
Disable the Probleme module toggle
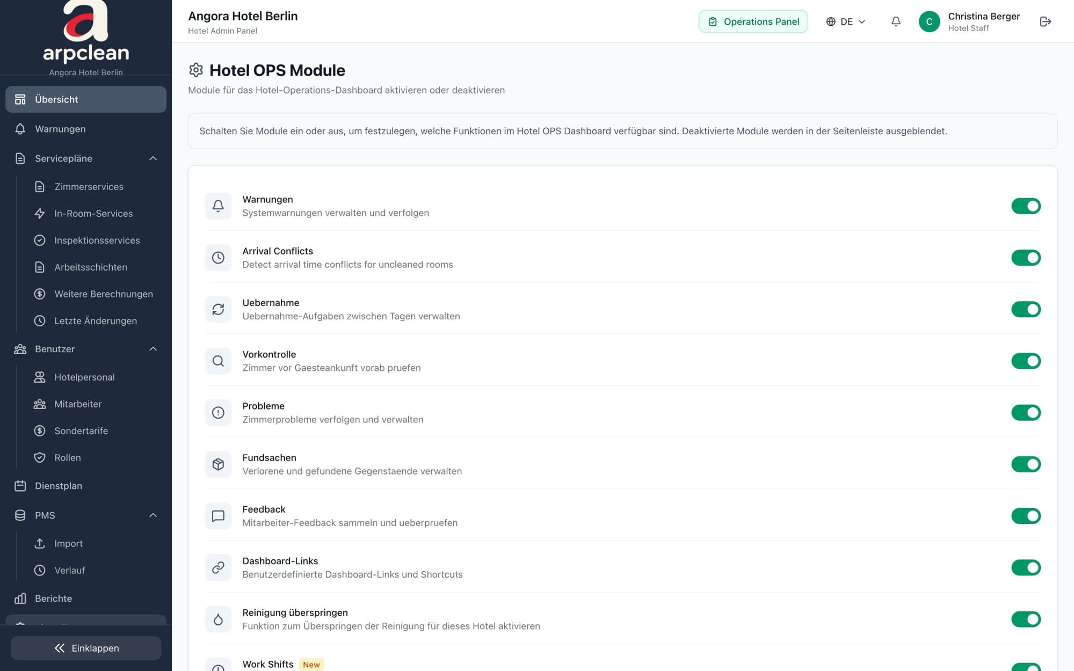pos(1026,412)
